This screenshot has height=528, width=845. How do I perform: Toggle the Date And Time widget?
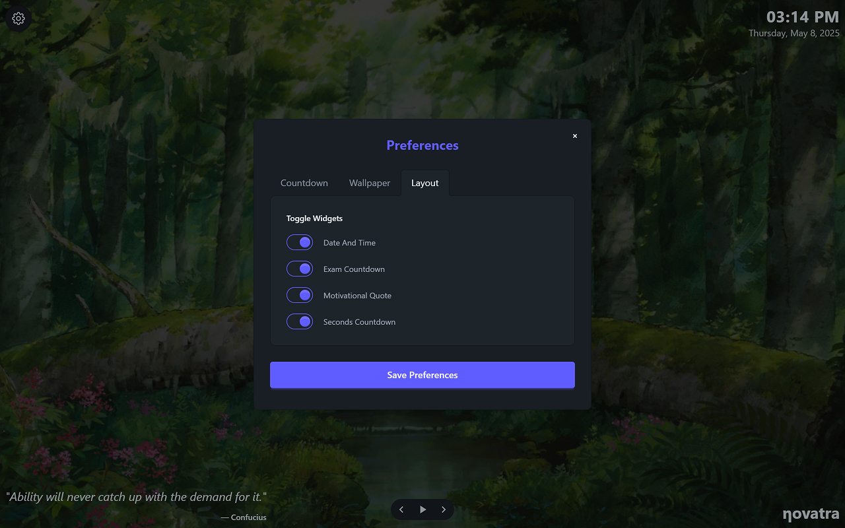click(300, 243)
